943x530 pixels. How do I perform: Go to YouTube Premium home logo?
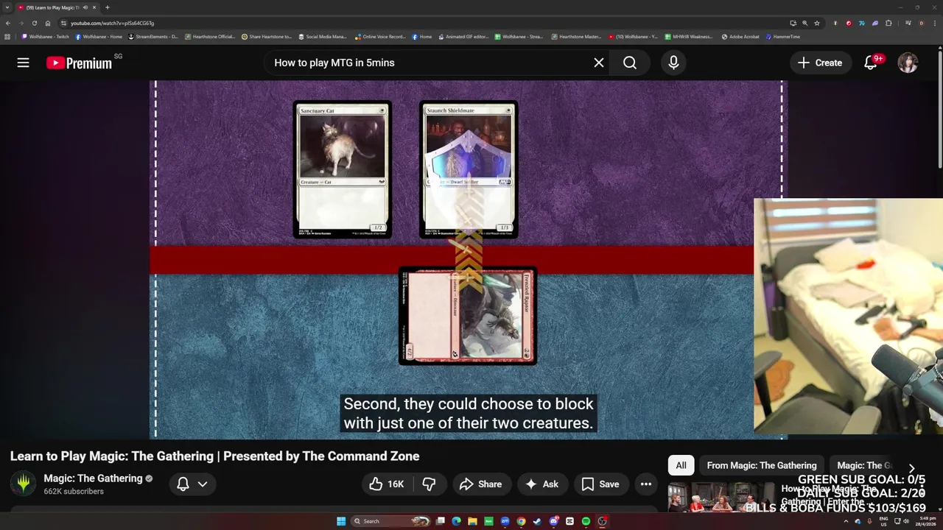pos(79,63)
